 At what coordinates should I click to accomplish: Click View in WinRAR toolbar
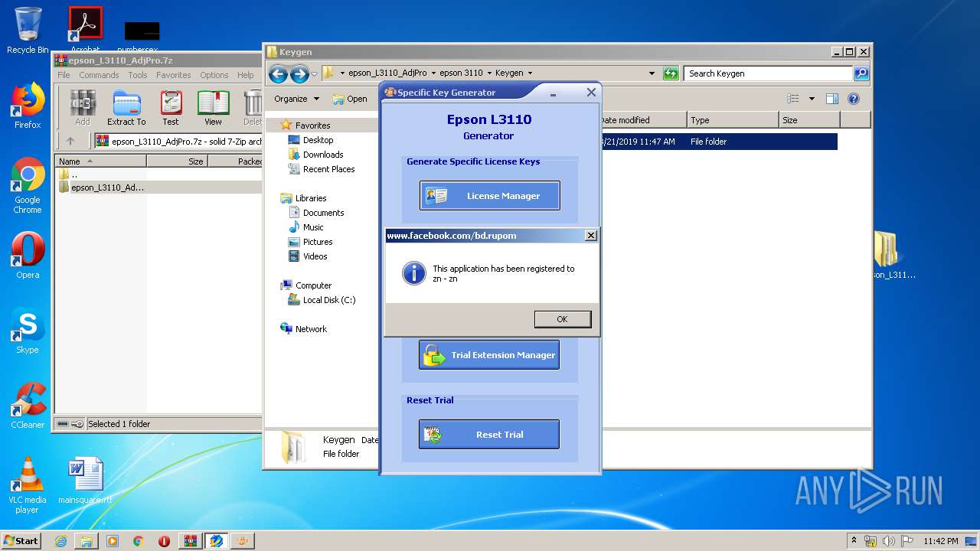click(213, 107)
